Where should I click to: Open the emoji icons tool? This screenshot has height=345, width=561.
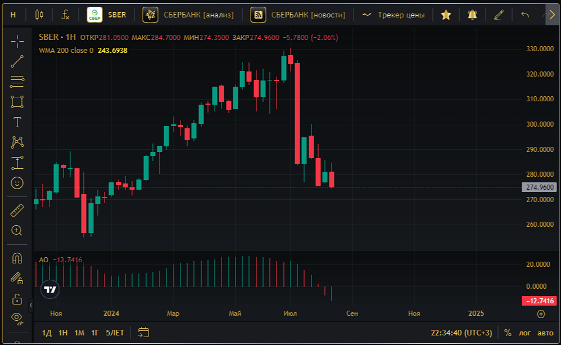click(17, 183)
